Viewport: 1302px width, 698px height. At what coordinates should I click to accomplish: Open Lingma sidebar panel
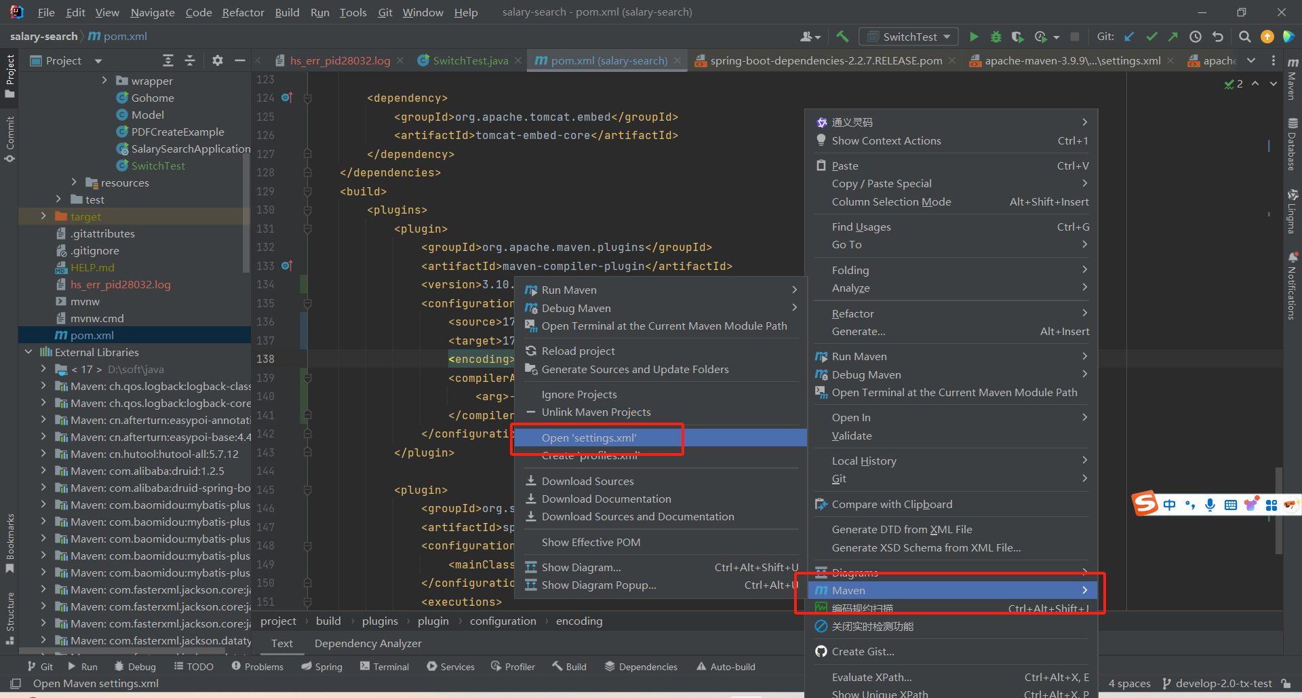pos(1293,211)
